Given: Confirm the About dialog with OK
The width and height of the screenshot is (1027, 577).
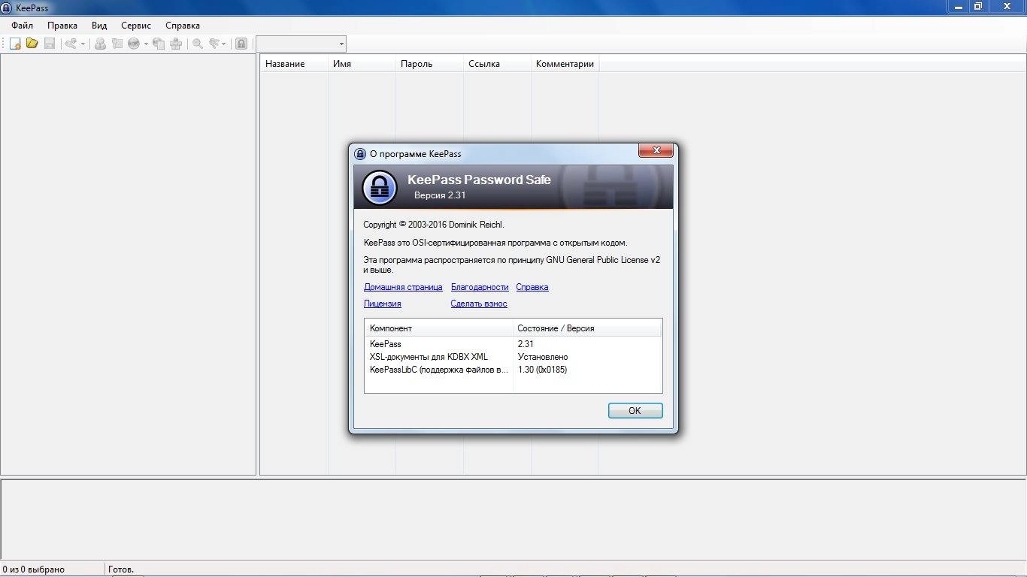Looking at the screenshot, I should [x=635, y=410].
